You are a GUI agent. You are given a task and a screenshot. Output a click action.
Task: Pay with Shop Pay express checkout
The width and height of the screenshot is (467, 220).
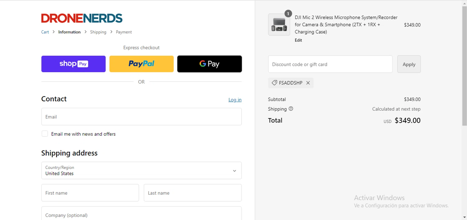click(73, 64)
